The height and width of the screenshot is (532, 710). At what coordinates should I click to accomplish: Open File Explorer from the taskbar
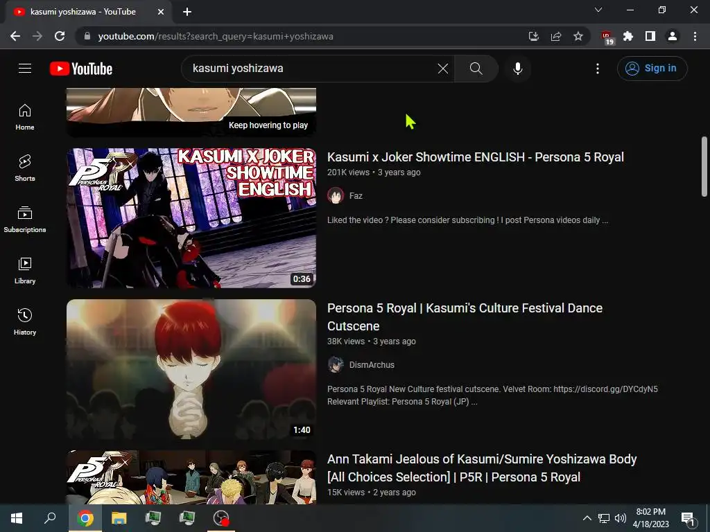tap(119, 518)
